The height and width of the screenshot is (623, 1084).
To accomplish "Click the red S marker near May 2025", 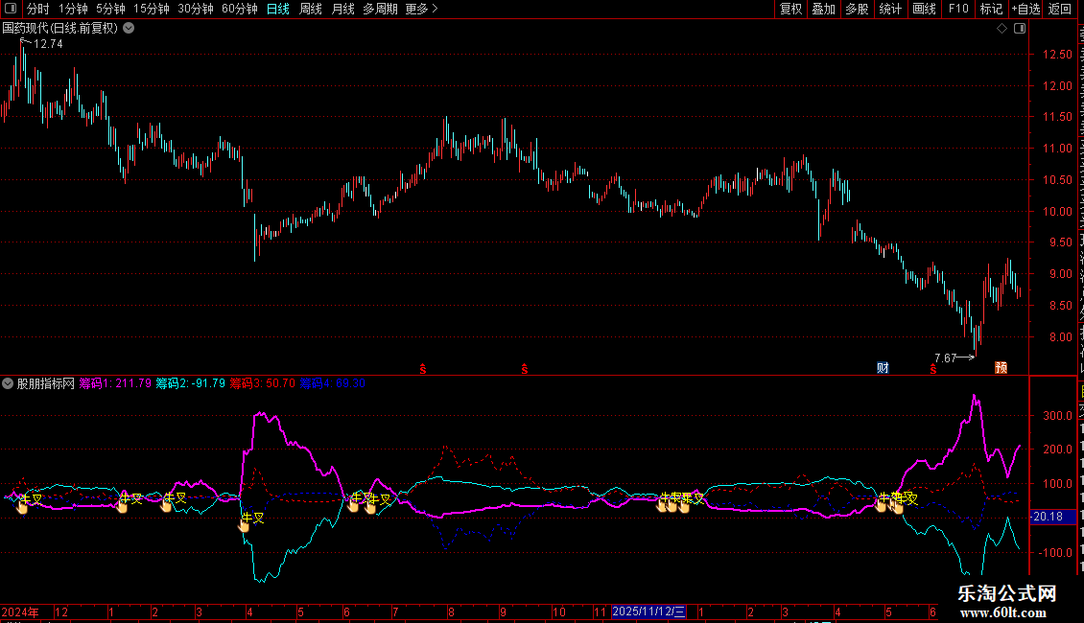I will click(933, 370).
